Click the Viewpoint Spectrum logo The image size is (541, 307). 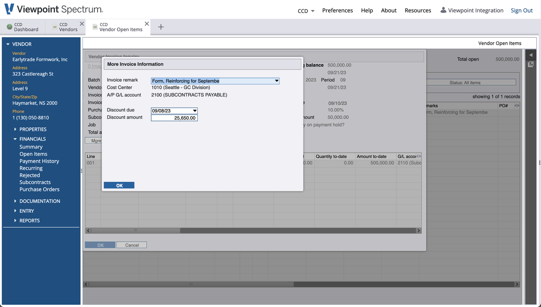[54, 9]
